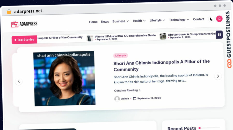Open the Admin author link
Image resolution: width=233 pixels, height=130 pixels.
click(x=125, y=98)
